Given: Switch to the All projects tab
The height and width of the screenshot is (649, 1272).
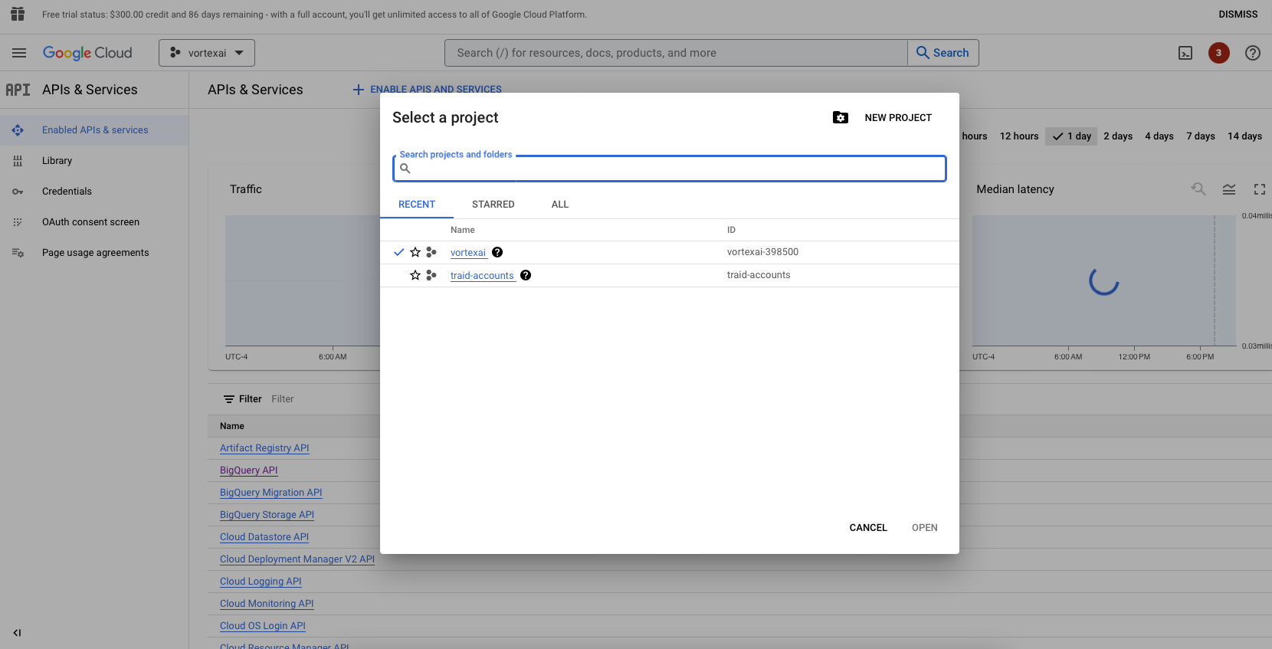Looking at the screenshot, I should (x=560, y=205).
